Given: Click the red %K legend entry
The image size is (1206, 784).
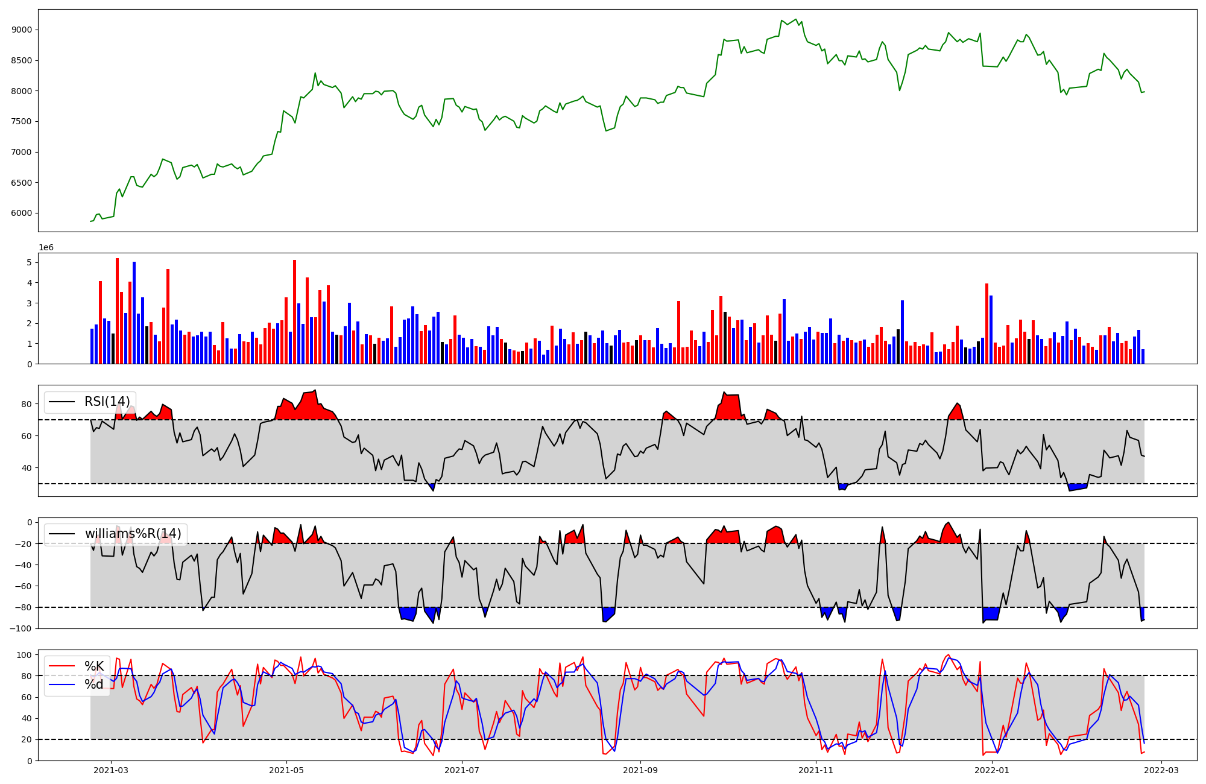Looking at the screenshot, I should 94,666.
